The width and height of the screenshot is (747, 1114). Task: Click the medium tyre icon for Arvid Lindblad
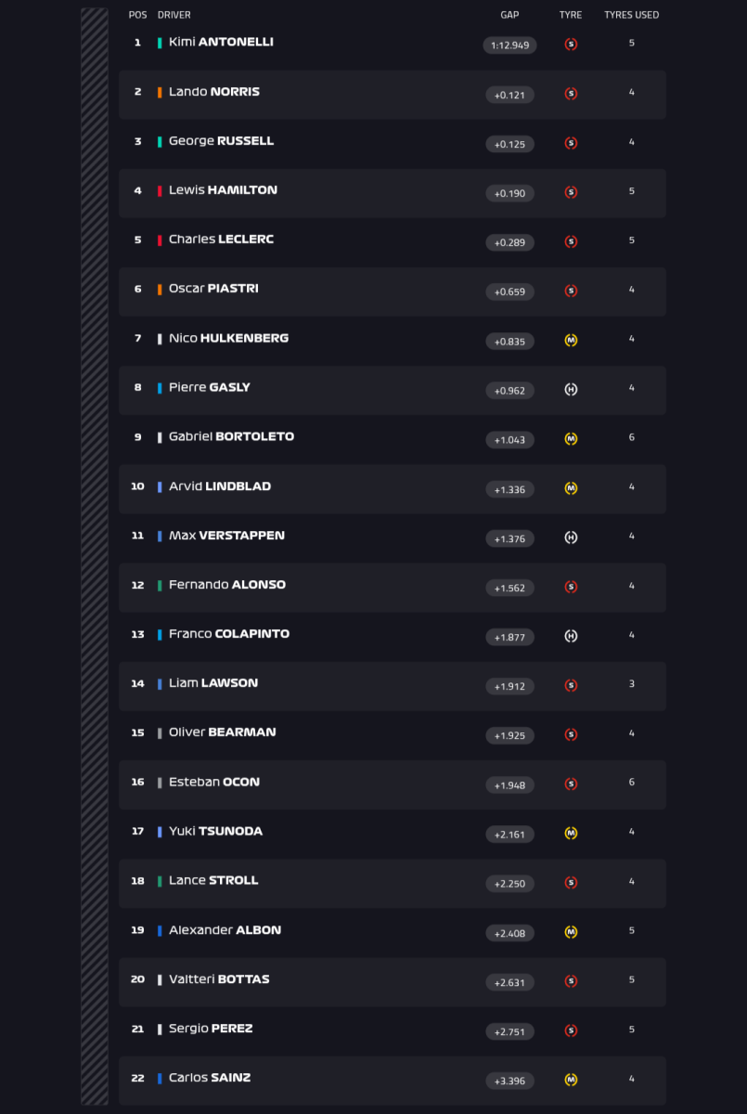pyautogui.click(x=571, y=488)
